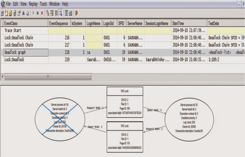Screen dimensions: 245x157
Task: Click the Trace Start time '2014-09-10 21:07:39'
Action: [189, 30]
